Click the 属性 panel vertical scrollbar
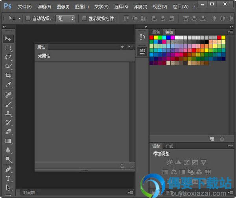The width and height of the screenshot is (236, 198). click(132, 112)
